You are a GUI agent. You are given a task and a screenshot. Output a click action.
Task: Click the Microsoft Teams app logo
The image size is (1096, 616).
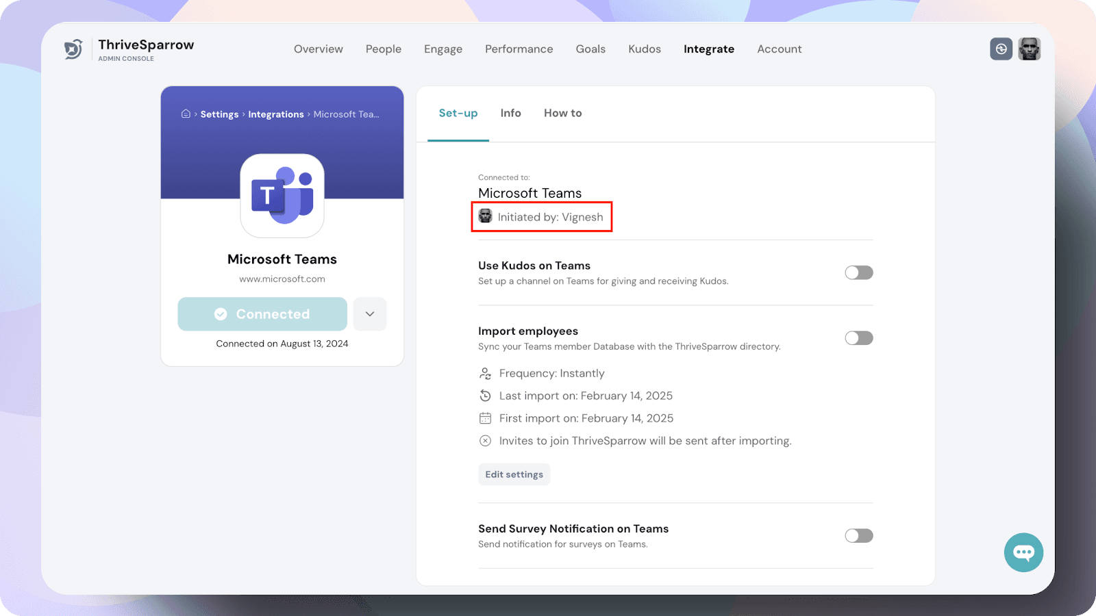(282, 196)
